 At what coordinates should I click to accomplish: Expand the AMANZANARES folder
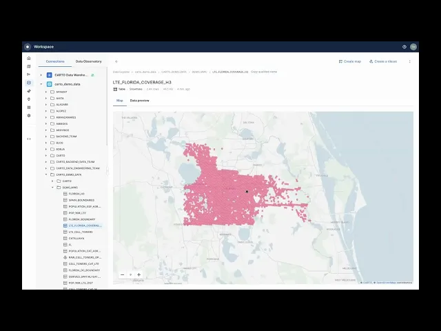pyautogui.click(x=46, y=117)
